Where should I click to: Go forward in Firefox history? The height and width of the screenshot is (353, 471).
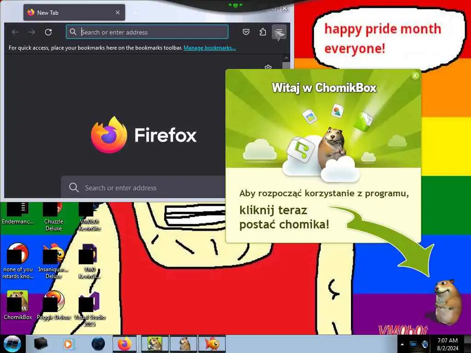click(32, 32)
